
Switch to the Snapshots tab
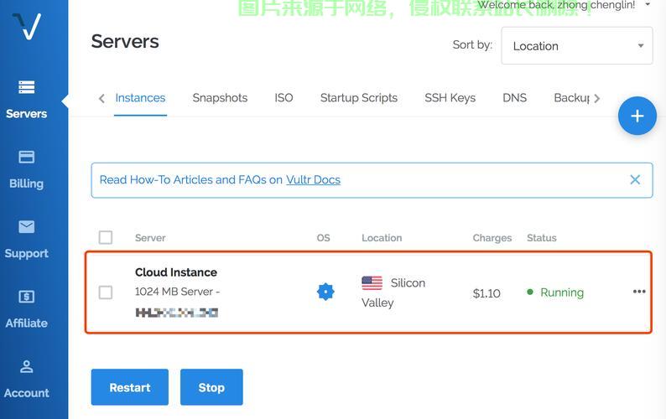point(220,98)
